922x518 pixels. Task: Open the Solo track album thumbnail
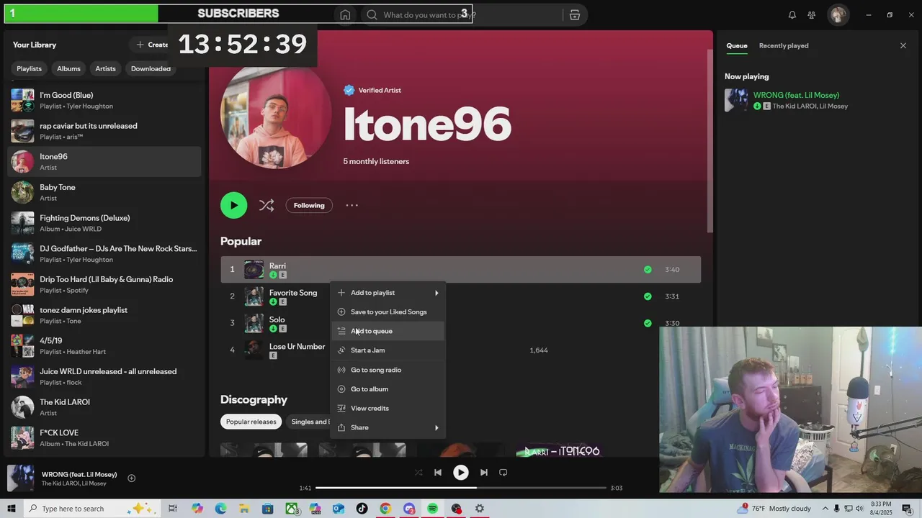254,323
